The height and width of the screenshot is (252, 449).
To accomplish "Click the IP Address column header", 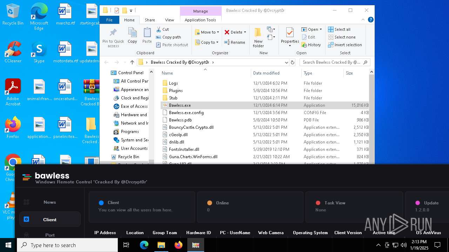I will [x=105, y=233].
